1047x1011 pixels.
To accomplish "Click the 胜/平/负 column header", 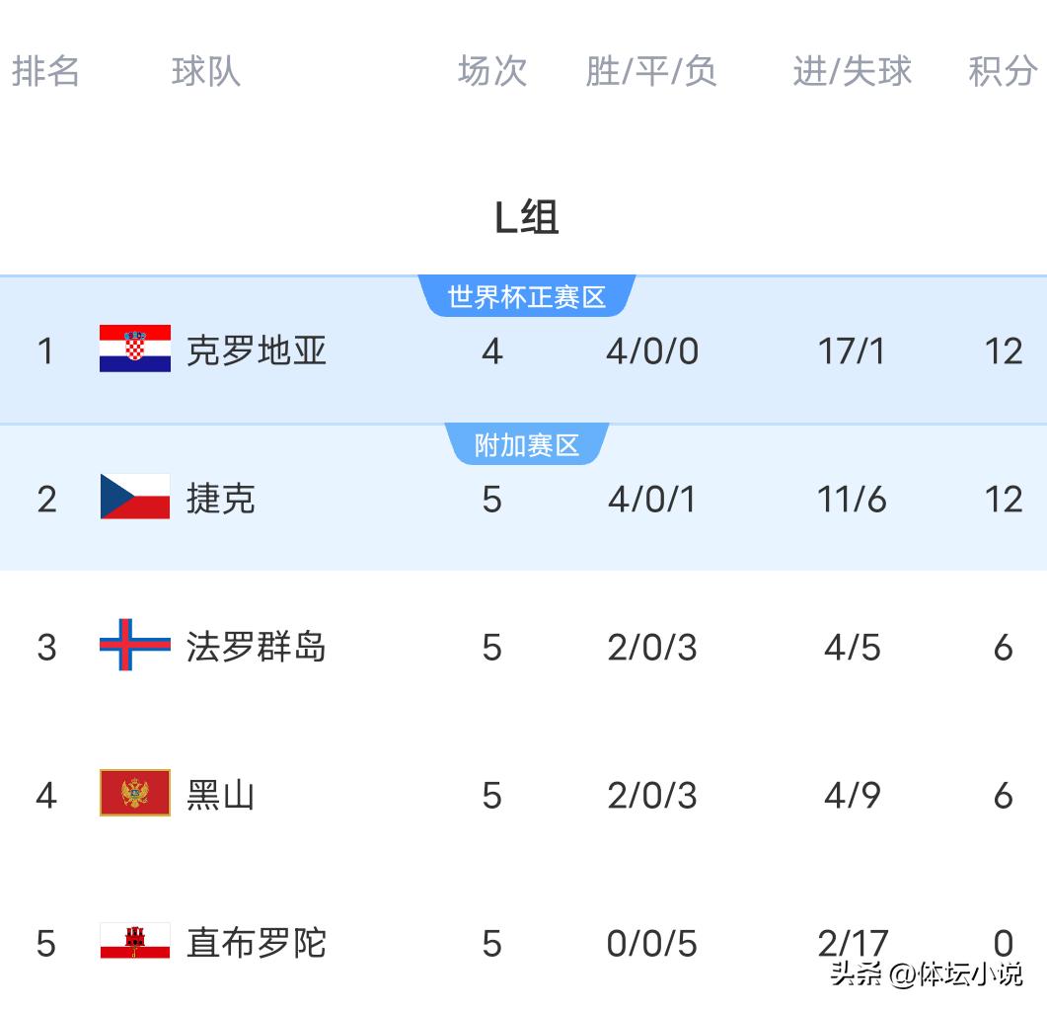I will [651, 71].
